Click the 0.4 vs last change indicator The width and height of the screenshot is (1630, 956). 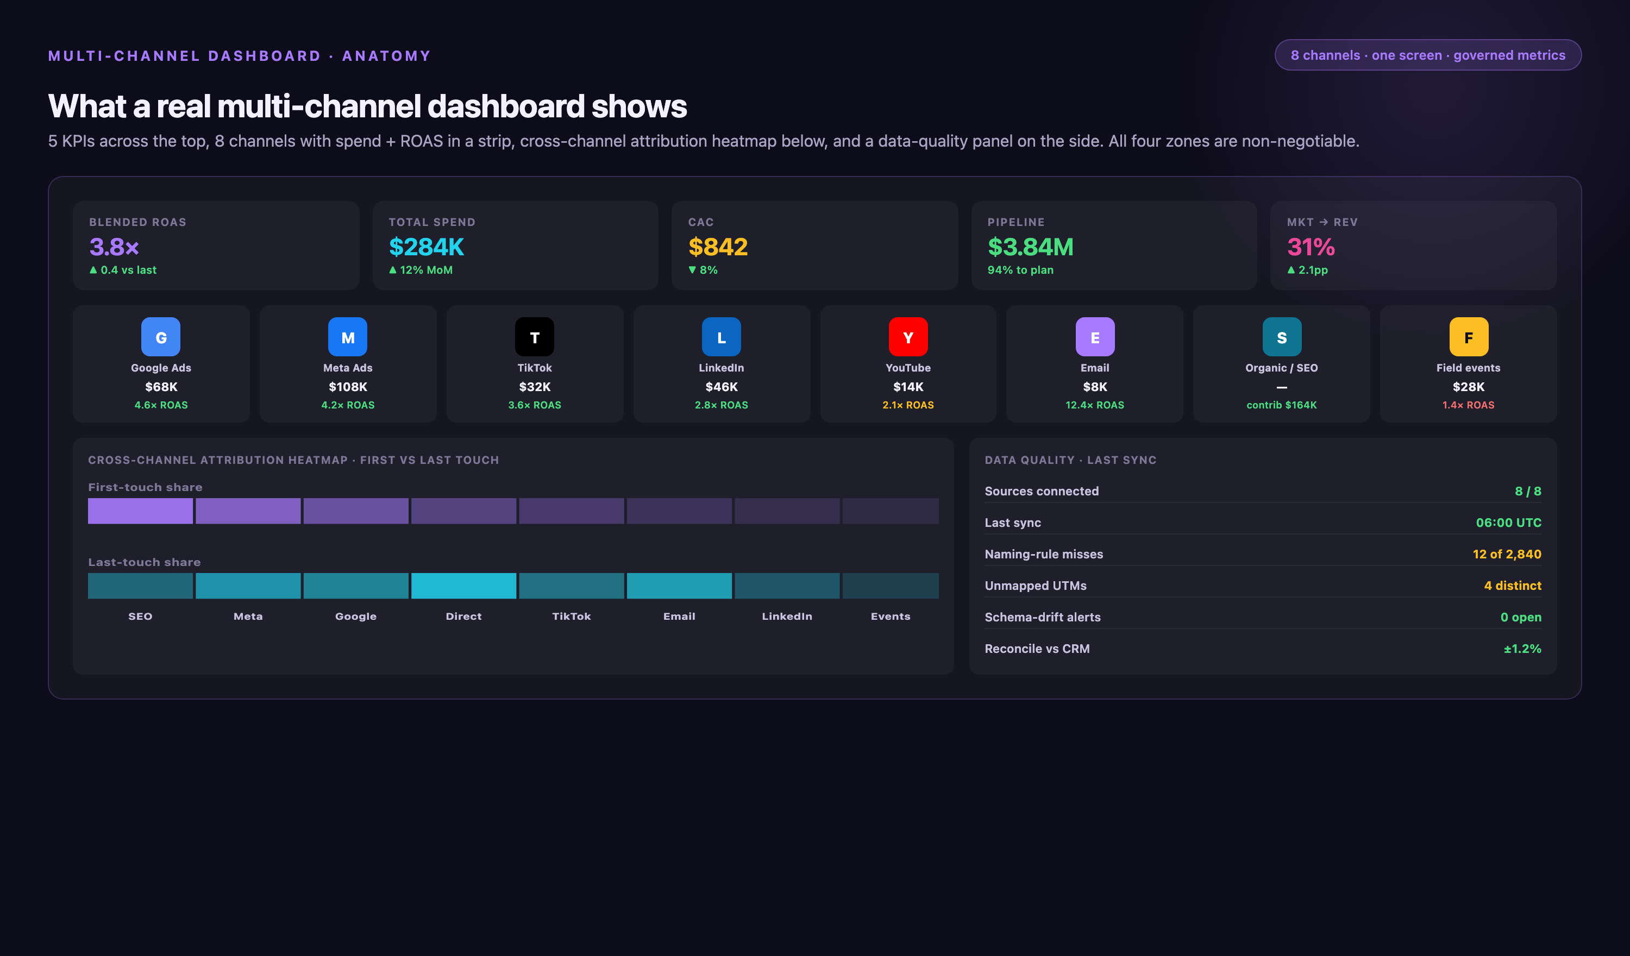[x=123, y=270]
